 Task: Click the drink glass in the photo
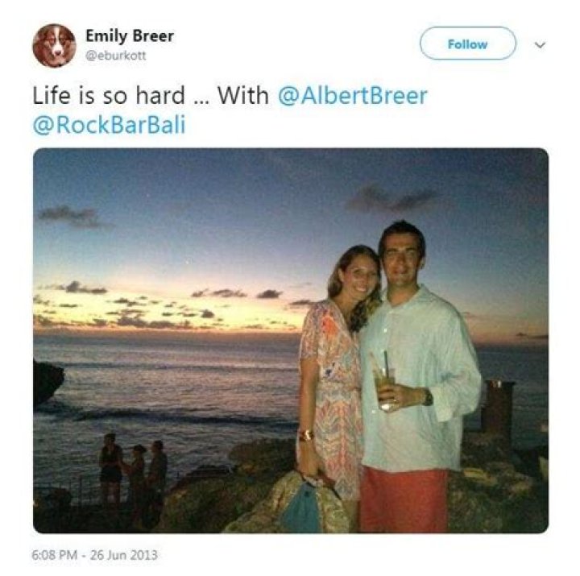[x=386, y=387]
